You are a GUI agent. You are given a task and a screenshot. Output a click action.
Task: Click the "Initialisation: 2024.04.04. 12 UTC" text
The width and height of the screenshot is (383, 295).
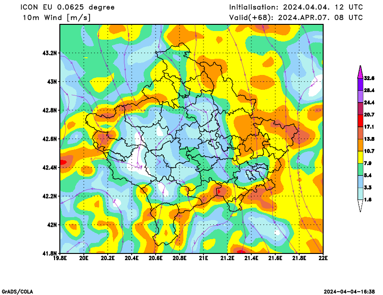tap(296, 7)
